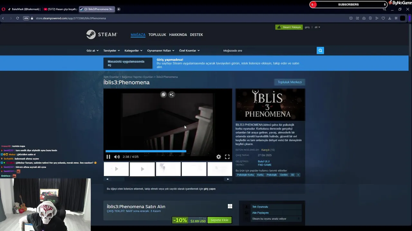This screenshot has width=412, height=231.
Task: Click the pop-out video icon above the trailer
Action: click(164, 94)
